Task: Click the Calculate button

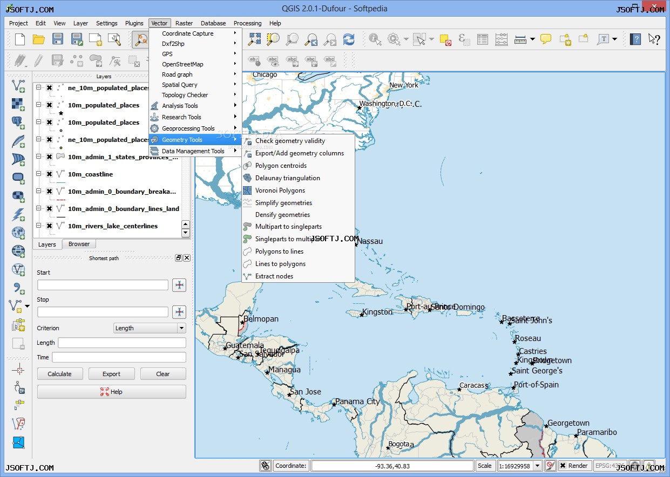Action: 59,374
